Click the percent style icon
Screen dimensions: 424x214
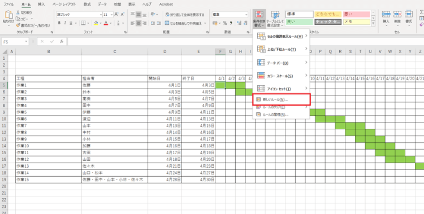point(224,23)
